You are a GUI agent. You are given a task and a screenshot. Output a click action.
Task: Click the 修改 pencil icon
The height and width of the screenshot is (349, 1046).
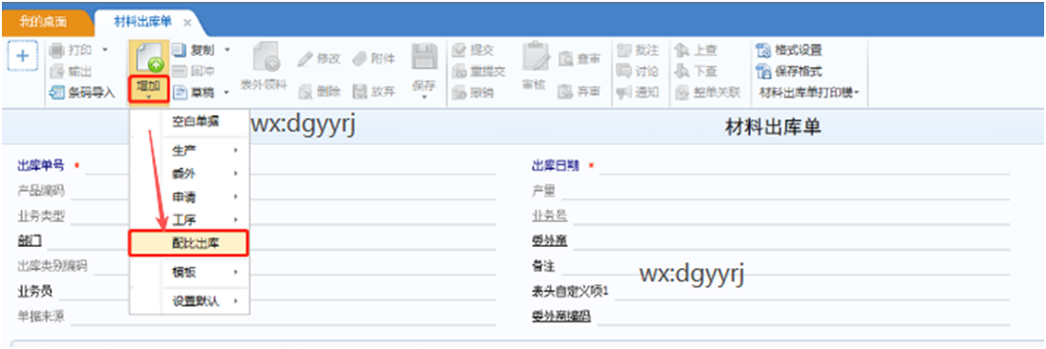coord(306,59)
